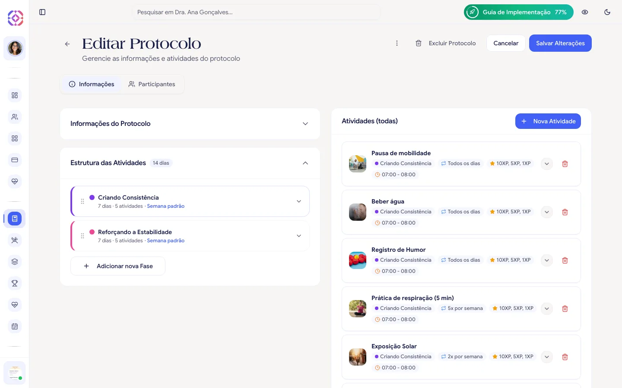Click Adicionar nova Fase
The height and width of the screenshot is (388, 622).
118,266
